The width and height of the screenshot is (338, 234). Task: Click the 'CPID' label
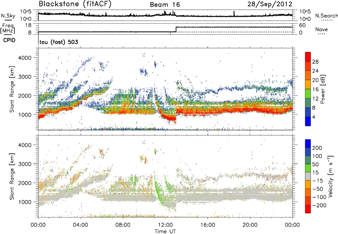point(9,40)
